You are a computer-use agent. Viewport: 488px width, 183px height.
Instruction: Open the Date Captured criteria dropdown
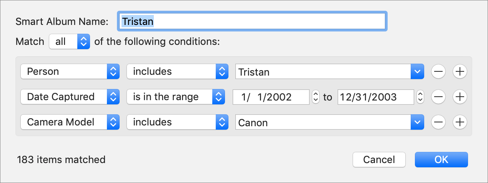coord(70,97)
